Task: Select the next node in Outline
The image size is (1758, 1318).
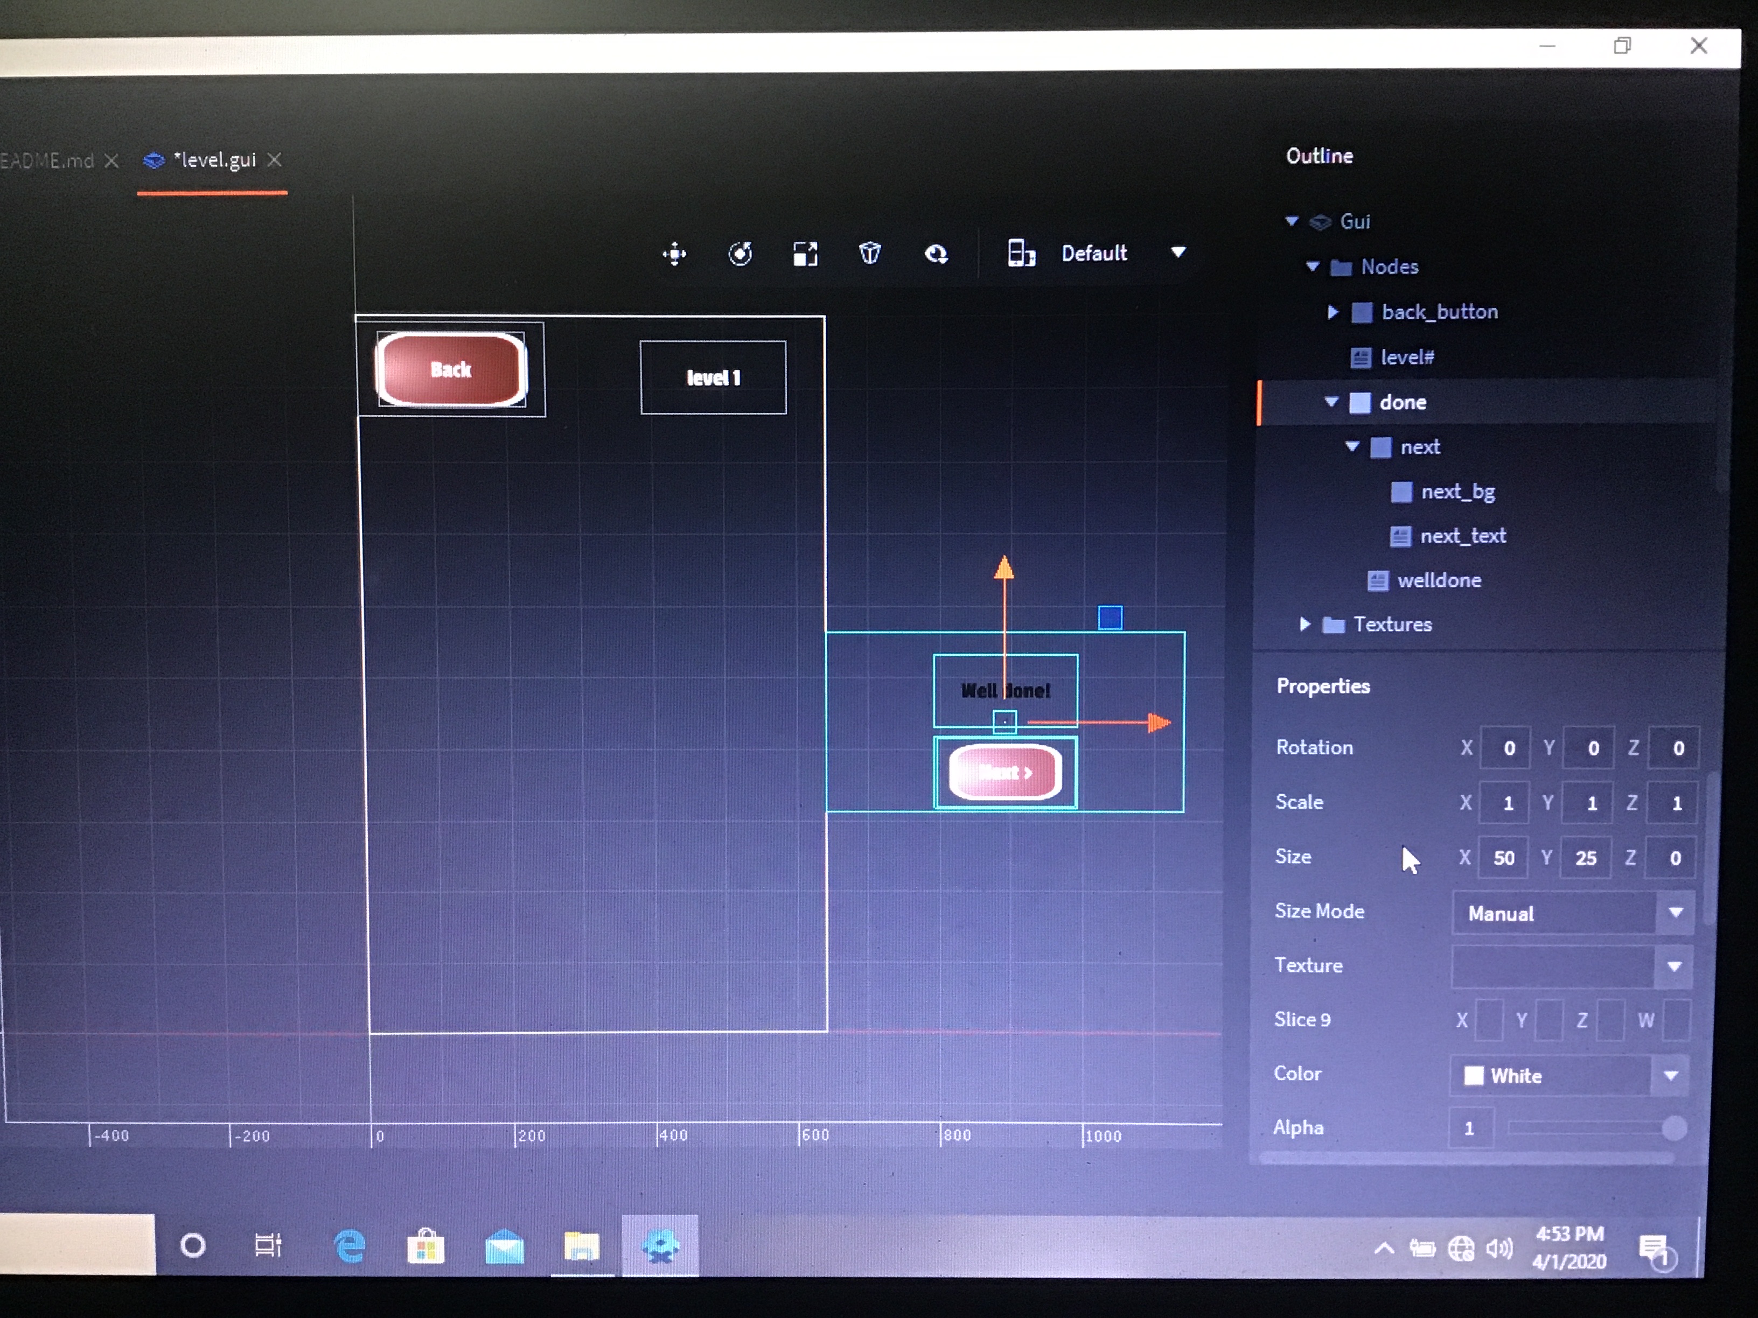Action: [1419, 447]
